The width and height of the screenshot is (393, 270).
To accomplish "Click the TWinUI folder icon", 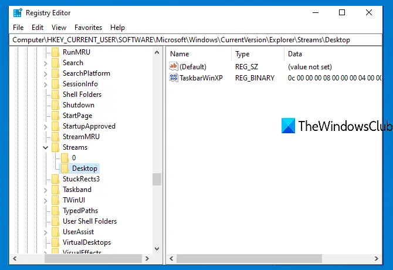I will click(55, 200).
